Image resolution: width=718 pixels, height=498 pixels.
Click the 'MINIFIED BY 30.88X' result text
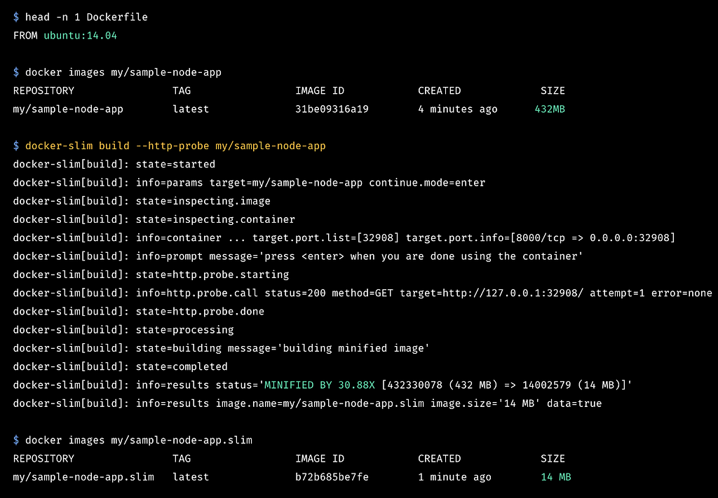click(320, 385)
